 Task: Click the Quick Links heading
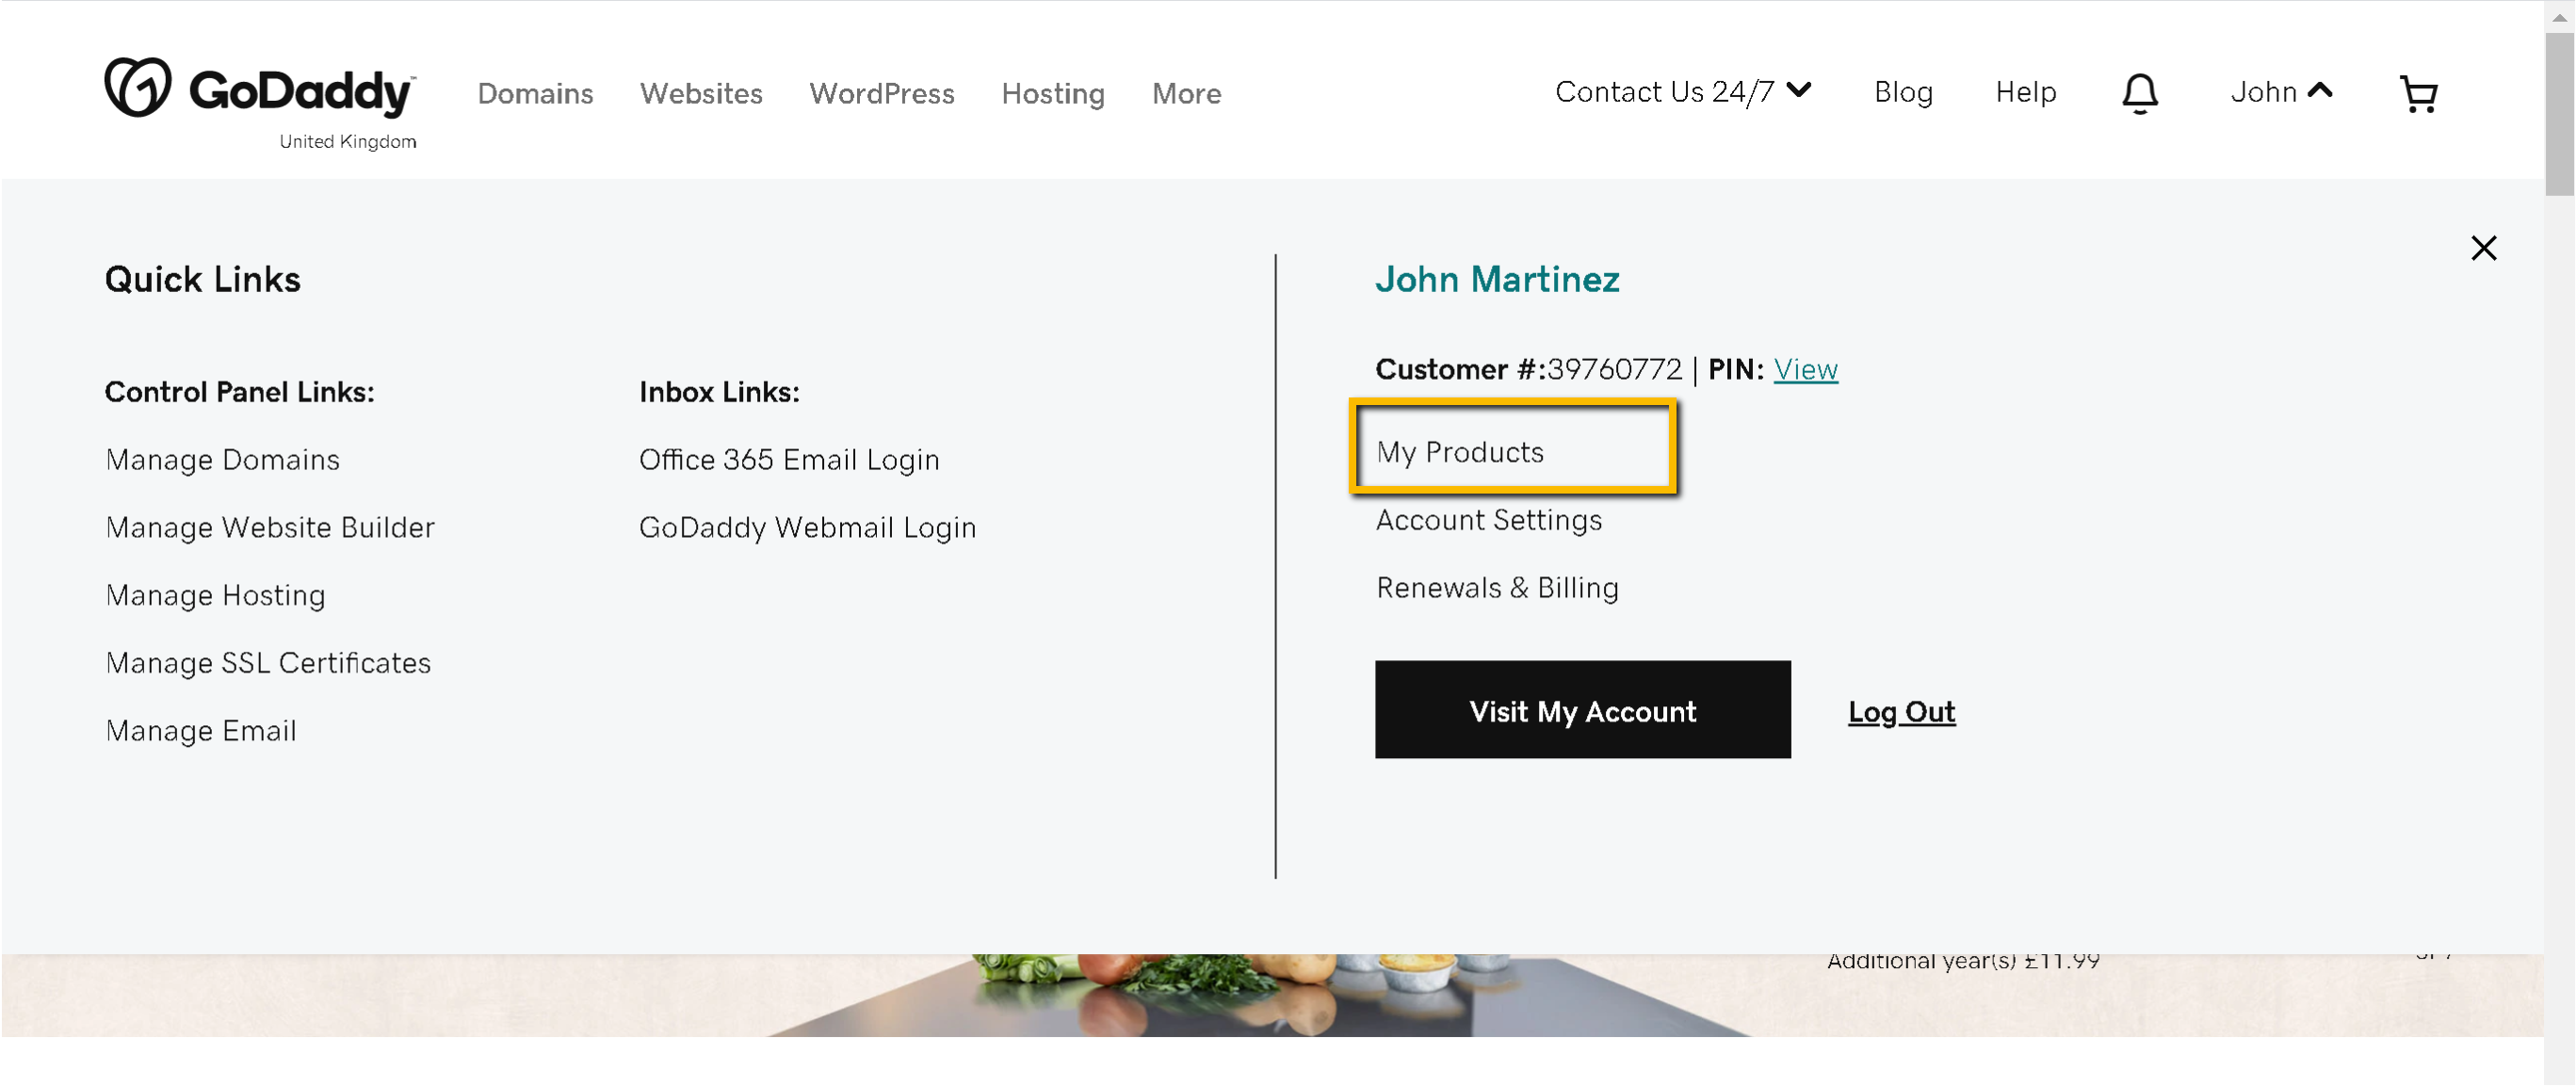click(202, 279)
